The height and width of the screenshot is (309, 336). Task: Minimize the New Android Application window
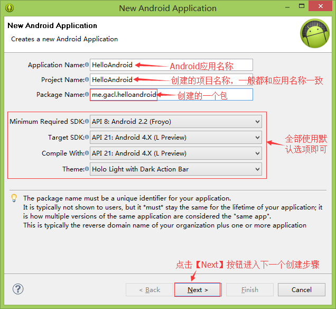287,7
